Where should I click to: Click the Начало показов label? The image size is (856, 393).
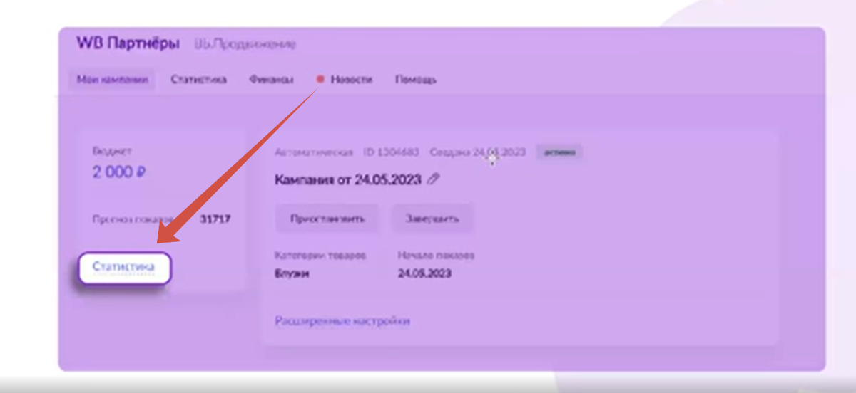coord(436,255)
